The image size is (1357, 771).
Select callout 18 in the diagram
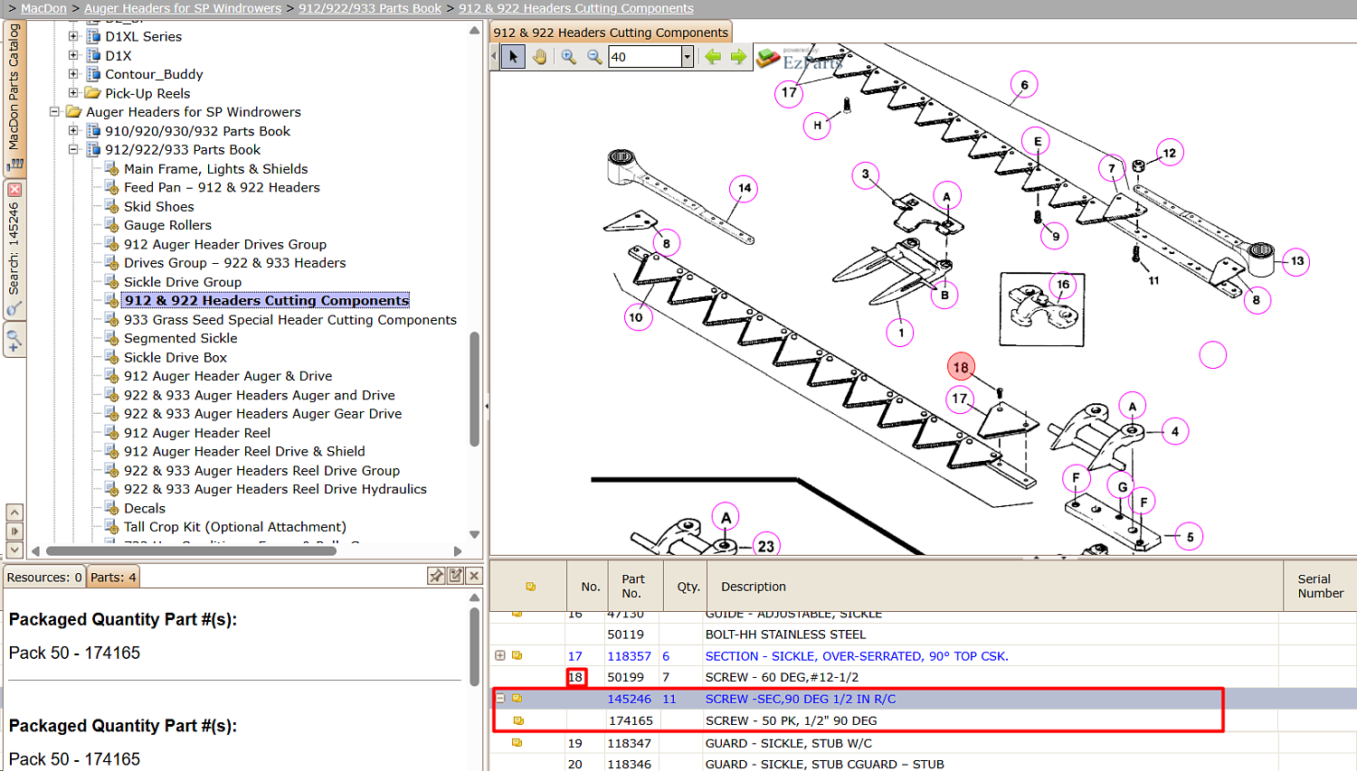pyautogui.click(x=961, y=367)
